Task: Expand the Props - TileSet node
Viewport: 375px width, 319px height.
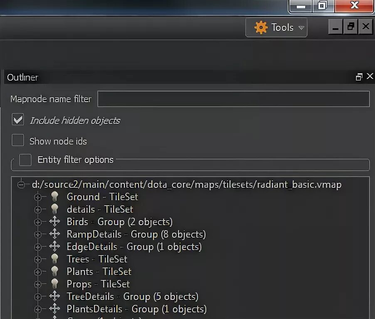Action: (x=37, y=284)
